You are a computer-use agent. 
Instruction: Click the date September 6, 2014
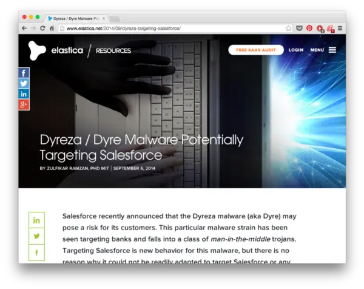click(134, 168)
